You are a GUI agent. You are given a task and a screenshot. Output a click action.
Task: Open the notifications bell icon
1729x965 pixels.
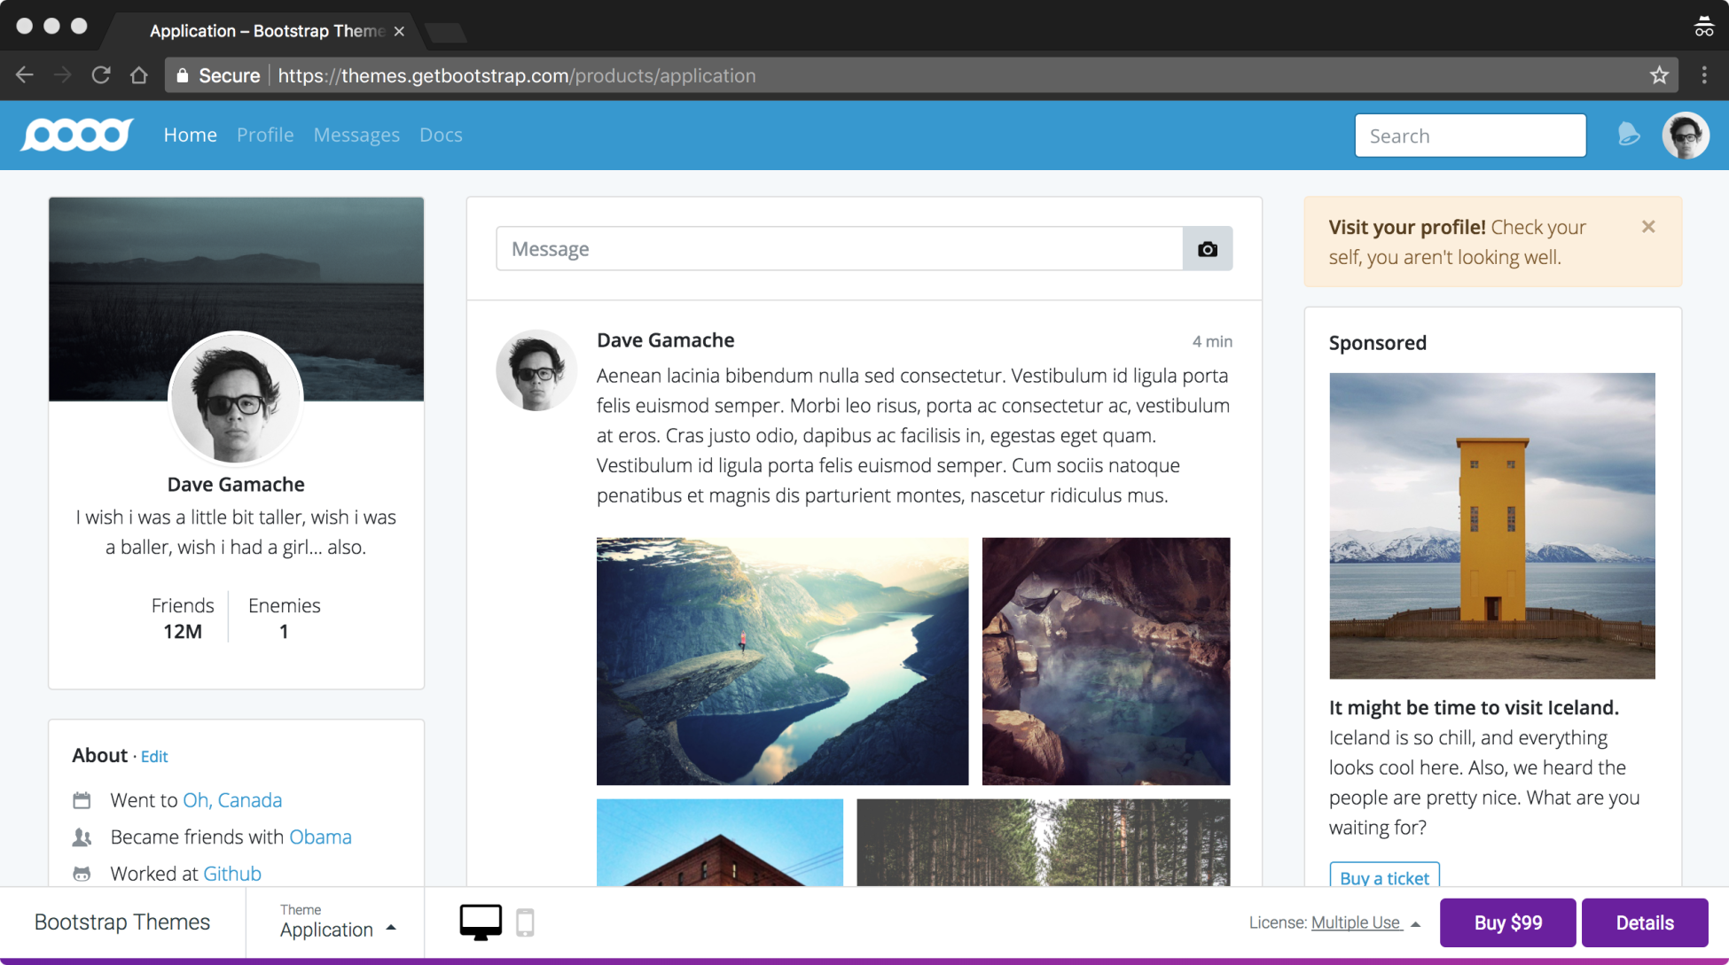pos(1628,135)
